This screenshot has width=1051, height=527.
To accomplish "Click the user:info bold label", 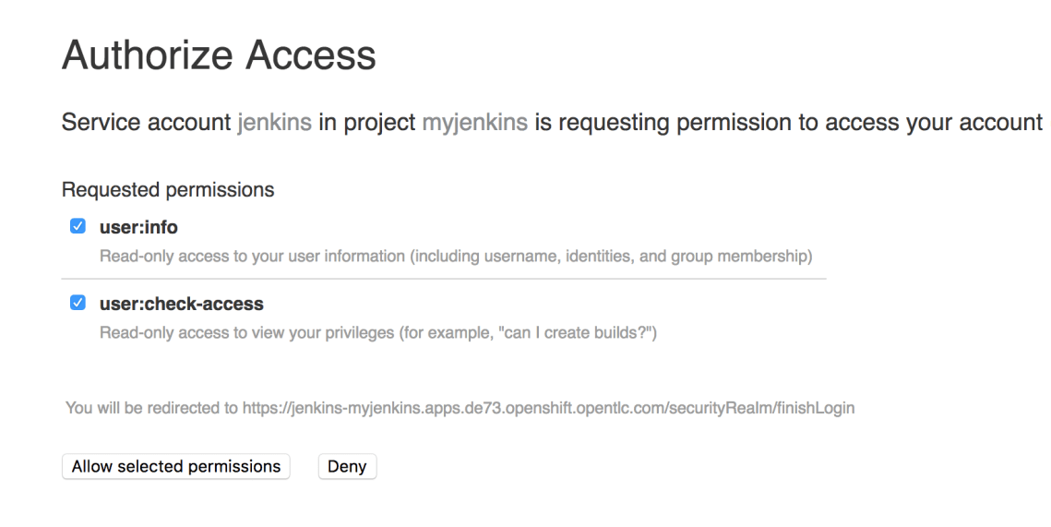I will [138, 227].
